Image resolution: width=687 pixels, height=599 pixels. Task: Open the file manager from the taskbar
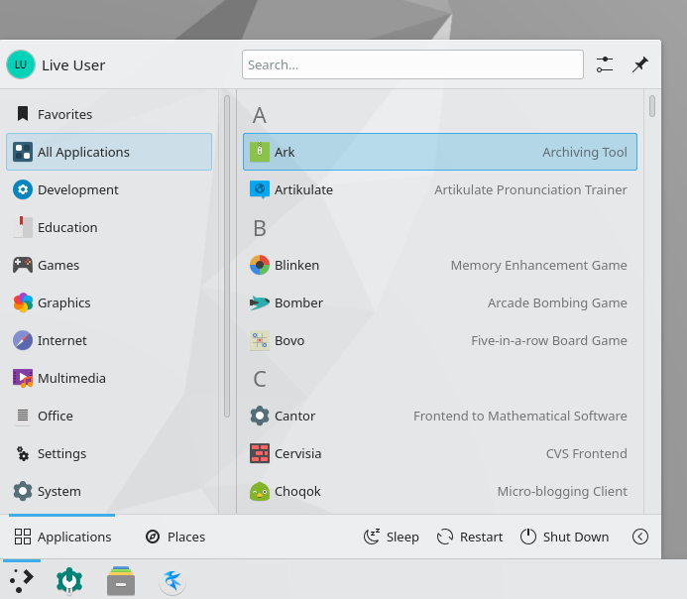[x=121, y=581]
